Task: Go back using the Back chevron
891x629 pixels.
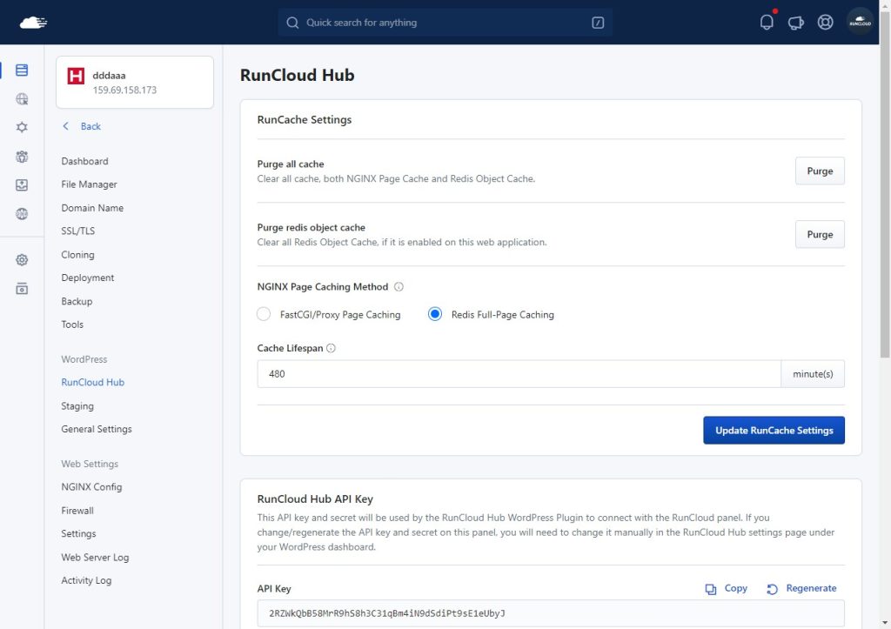Action: pos(82,126)
